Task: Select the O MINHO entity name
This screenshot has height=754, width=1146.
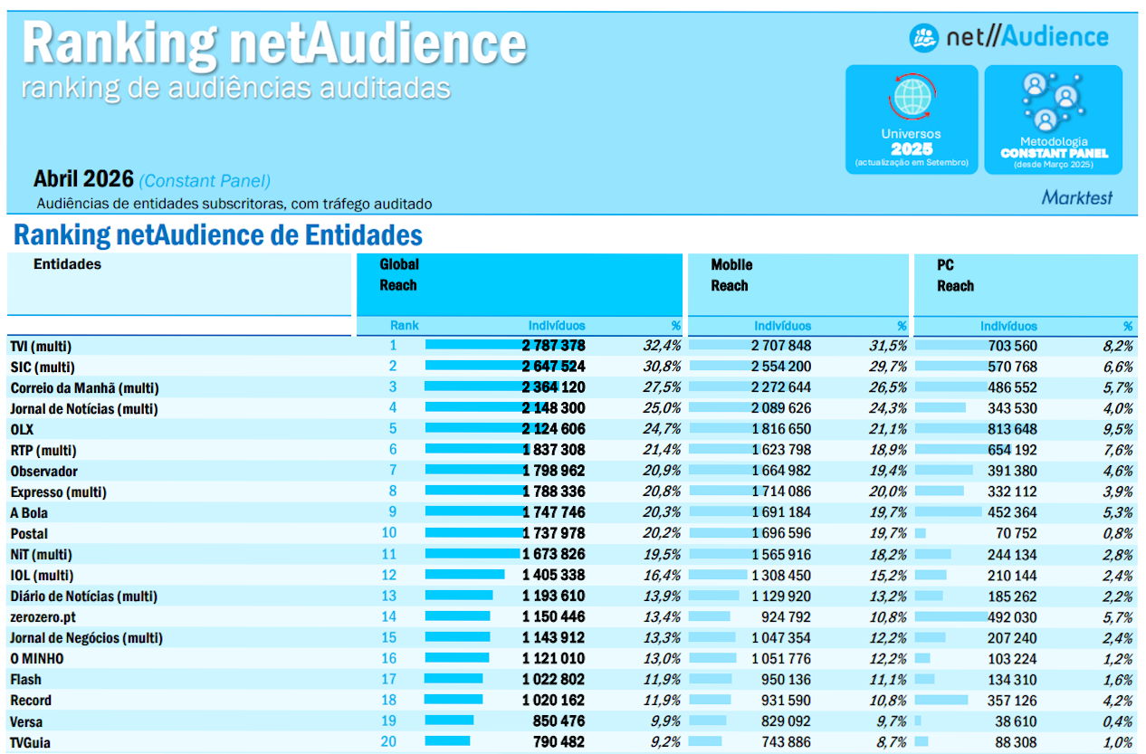Action: point(37,659)
